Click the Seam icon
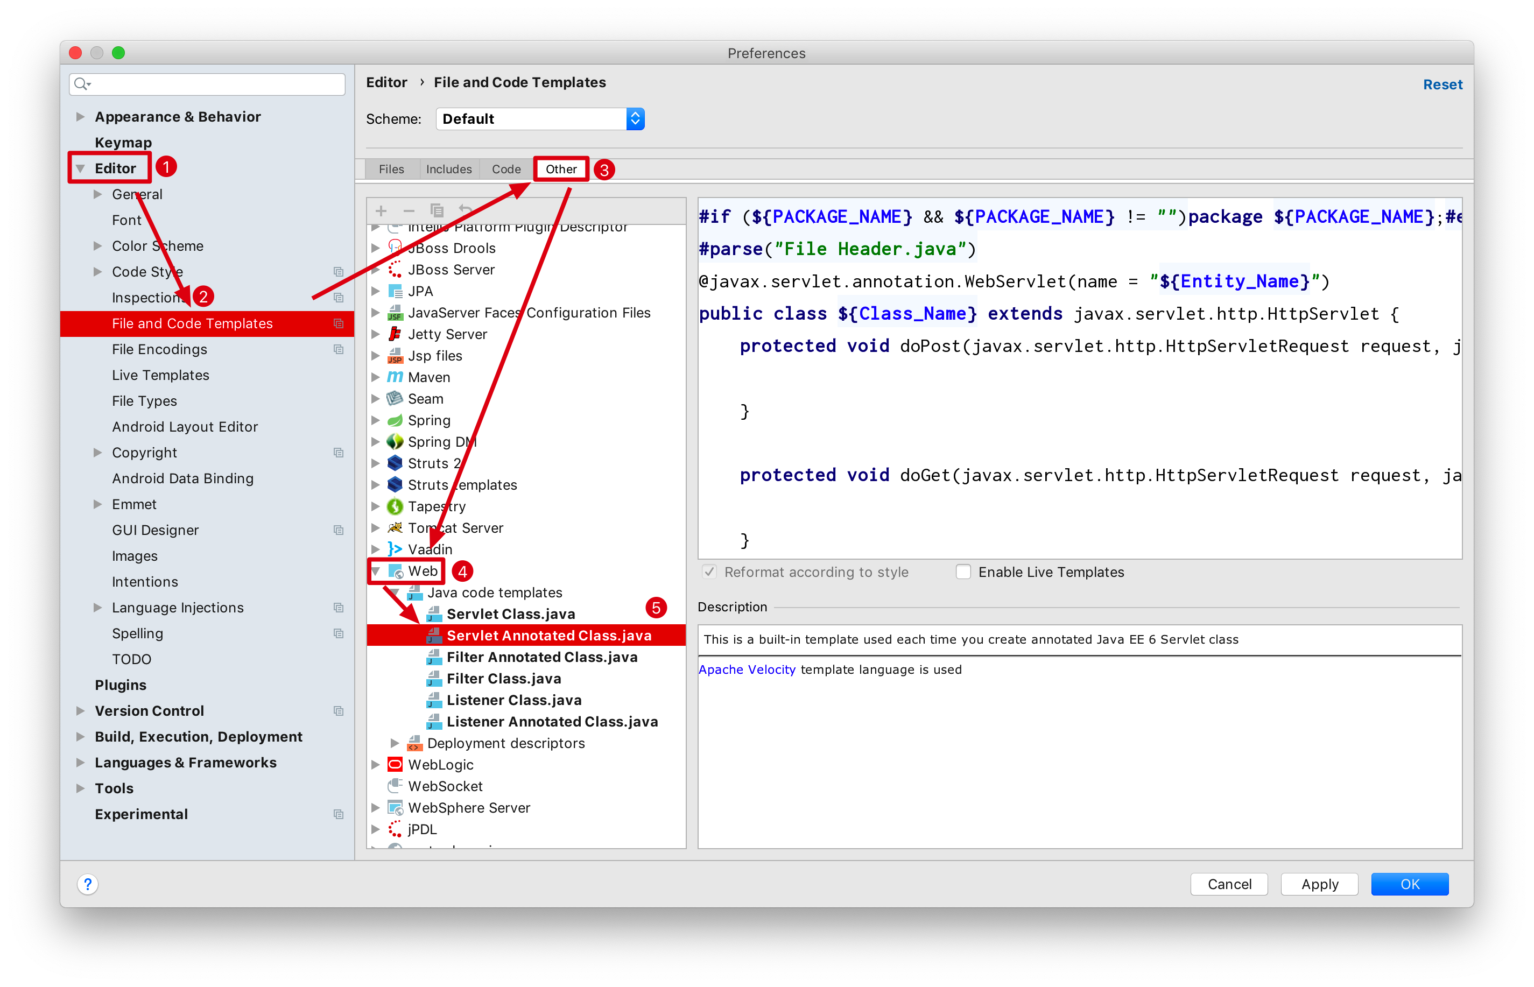The image size is (1534, 987). click(x=396, y=399)
